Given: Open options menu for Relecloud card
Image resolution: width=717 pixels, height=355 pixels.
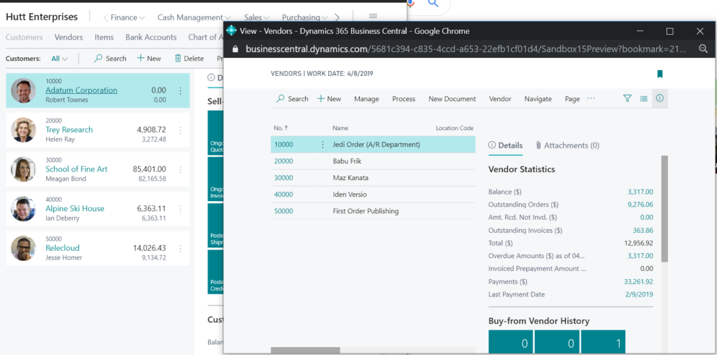Looking at the screenshot, I should pos(180,248).
